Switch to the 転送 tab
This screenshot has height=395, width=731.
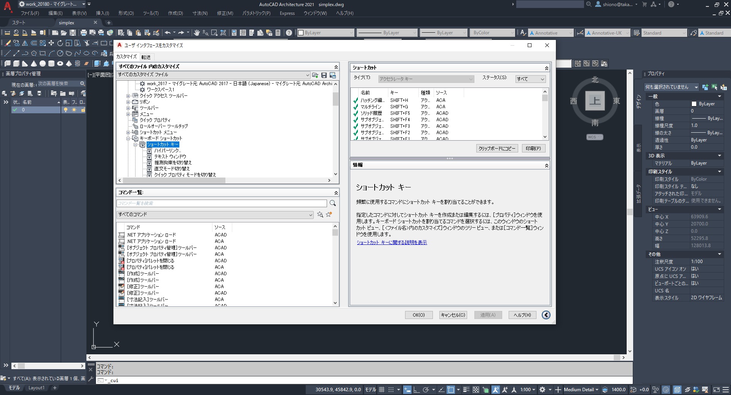146,57
